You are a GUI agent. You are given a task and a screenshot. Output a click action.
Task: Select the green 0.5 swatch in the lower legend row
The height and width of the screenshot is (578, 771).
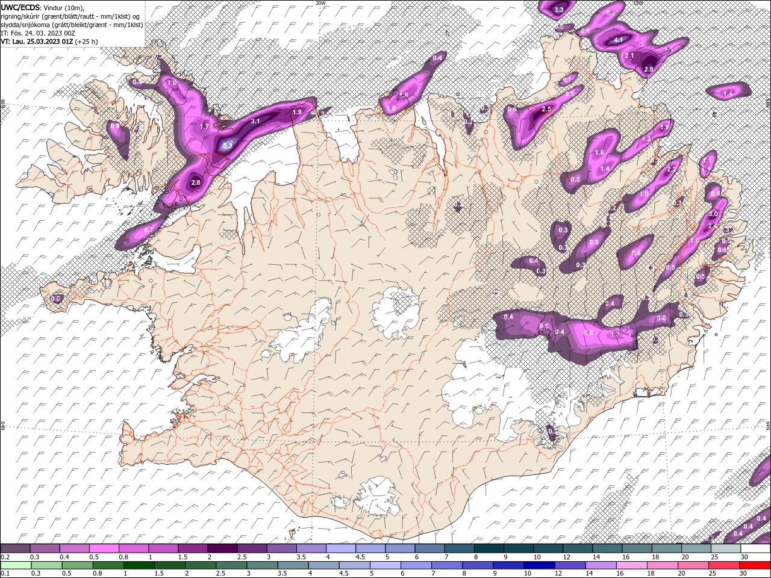[x=78, y=565]
